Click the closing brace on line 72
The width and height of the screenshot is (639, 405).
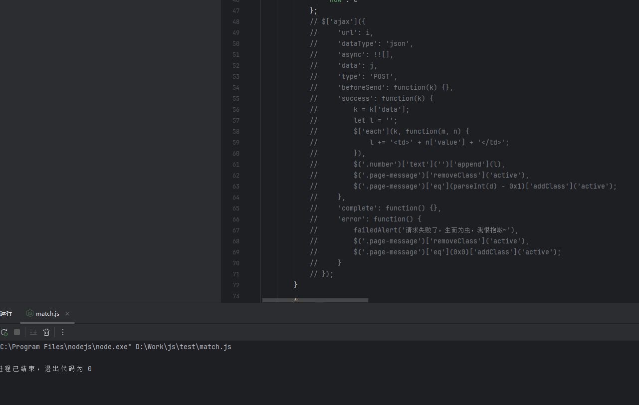(296, 285)
